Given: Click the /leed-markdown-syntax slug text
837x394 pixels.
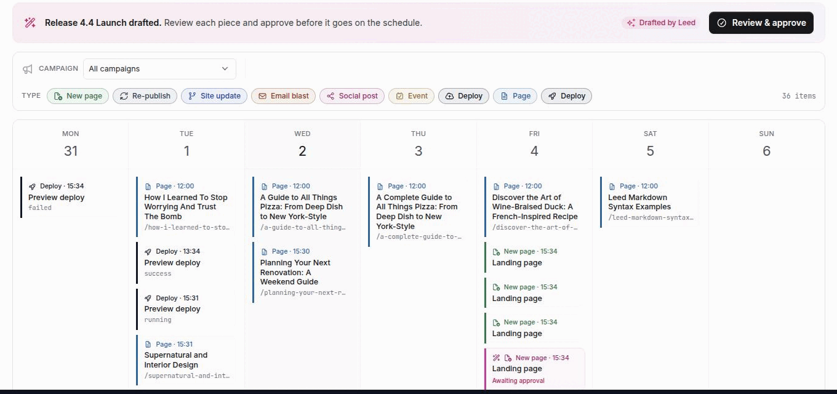Looking at the screenshot, I should tap(651, 218).
